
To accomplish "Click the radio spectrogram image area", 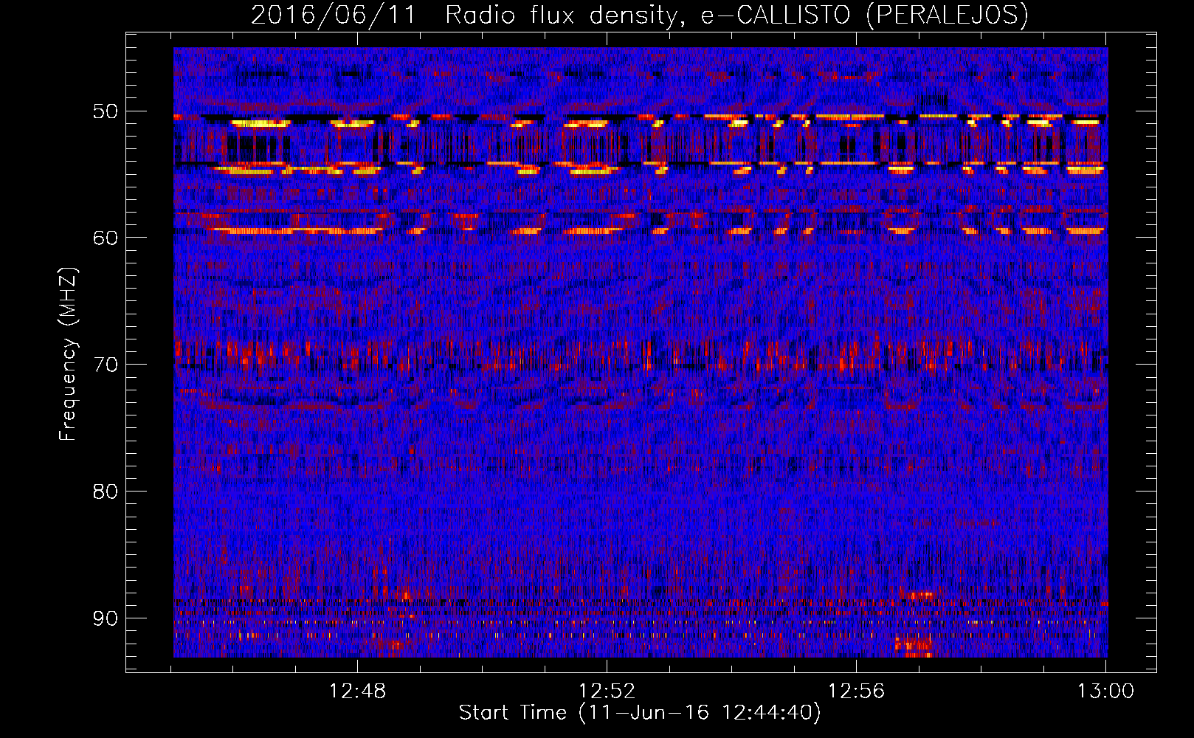I will tap(641, 352).
